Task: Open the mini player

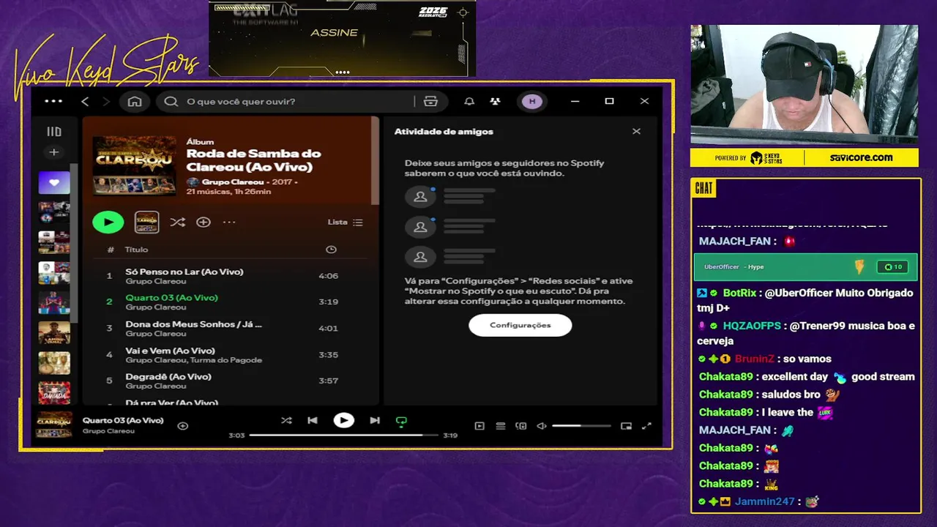Action: pos(626,426)
